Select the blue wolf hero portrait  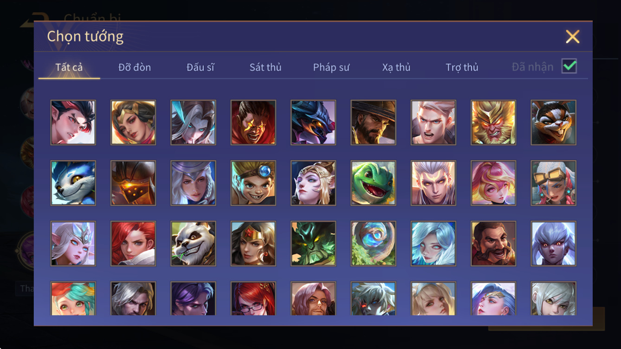pyautogui.click(x=73, y=183)
